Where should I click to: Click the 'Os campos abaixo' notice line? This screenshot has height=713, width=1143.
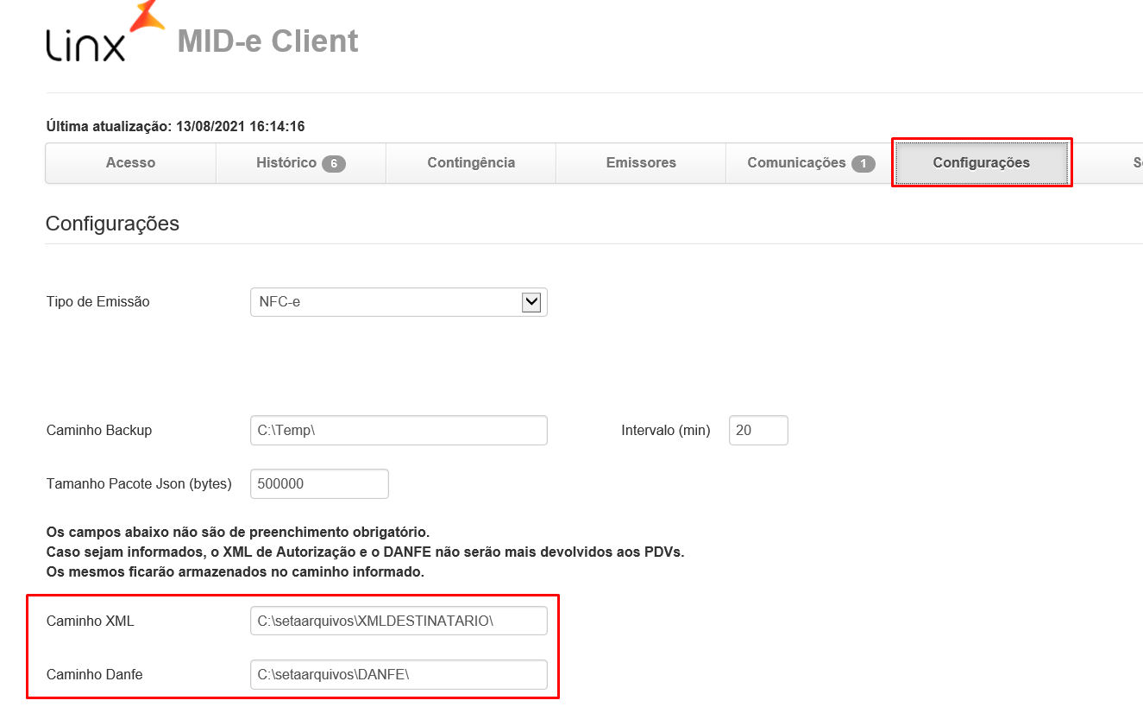237,531
